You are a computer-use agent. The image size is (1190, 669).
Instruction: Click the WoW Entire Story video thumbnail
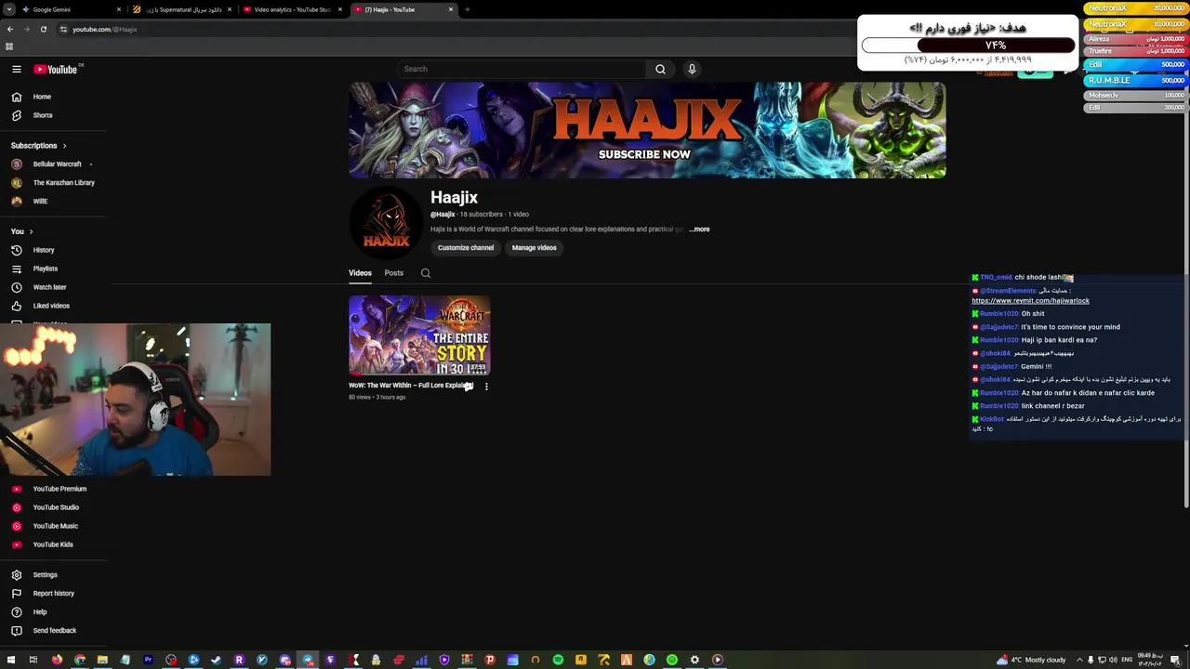tap(419, 335)
